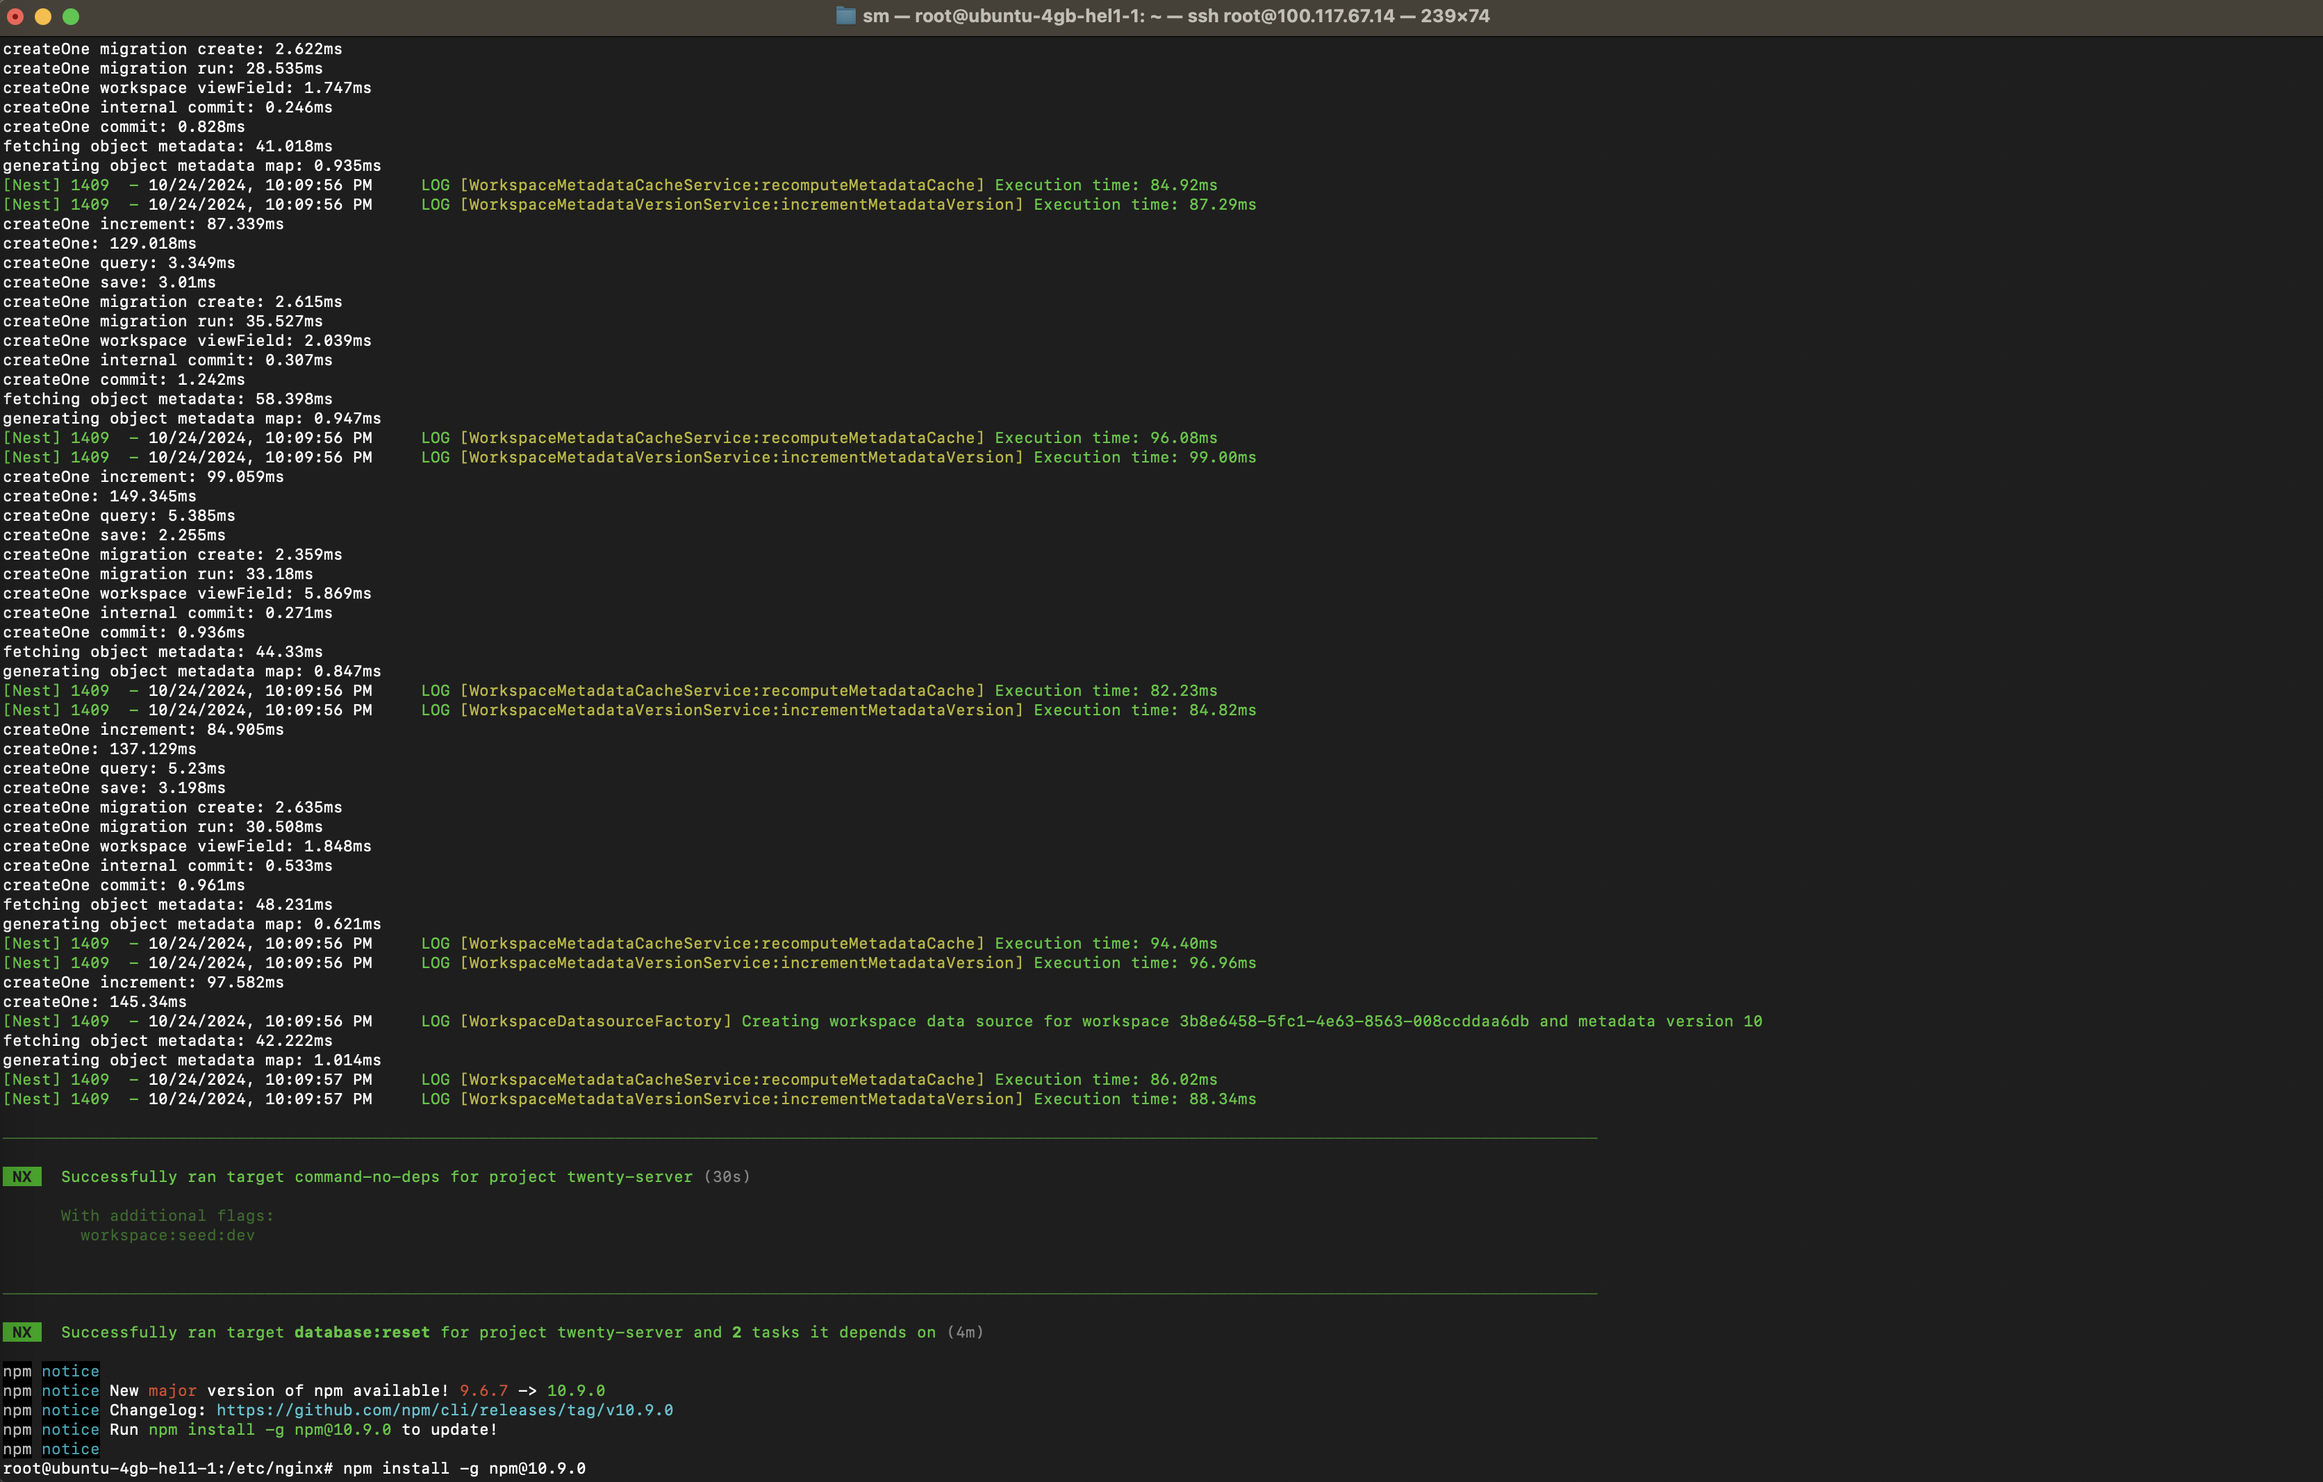Click the red 'major' word in npm notice
The width and height of the screenshot is (2323, 1482).
[172, 1390]
